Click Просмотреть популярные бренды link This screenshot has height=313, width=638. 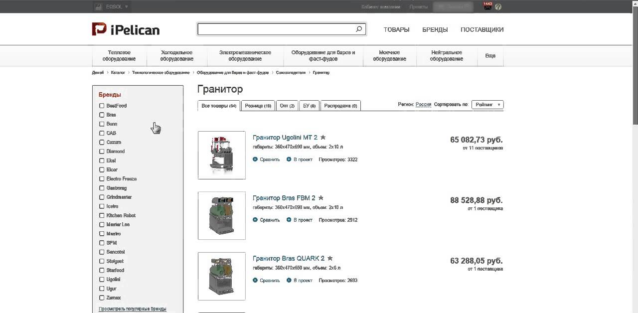point(133,309)
